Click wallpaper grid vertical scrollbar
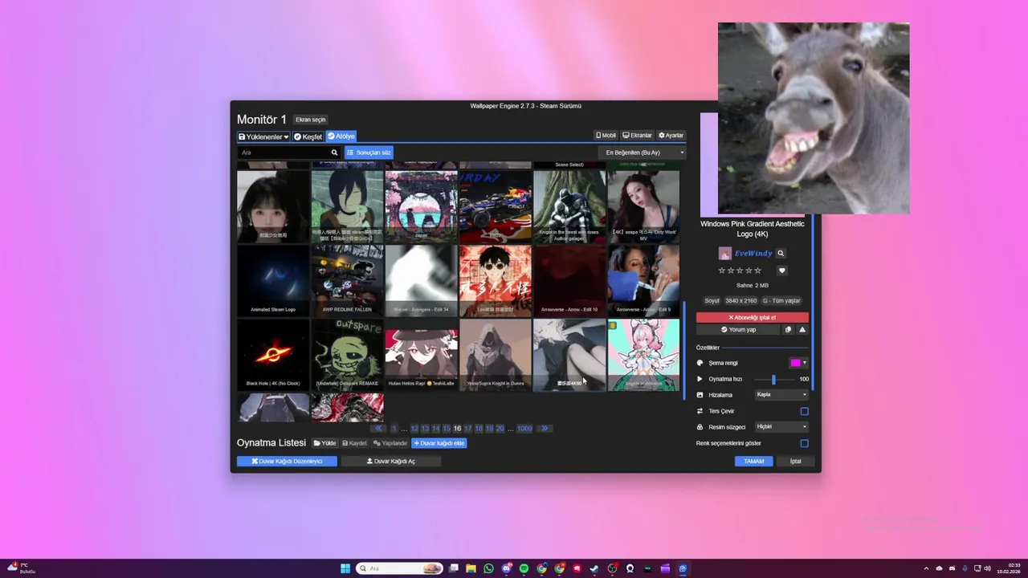This screenshot has height=578, width=1028. [684, 349]
